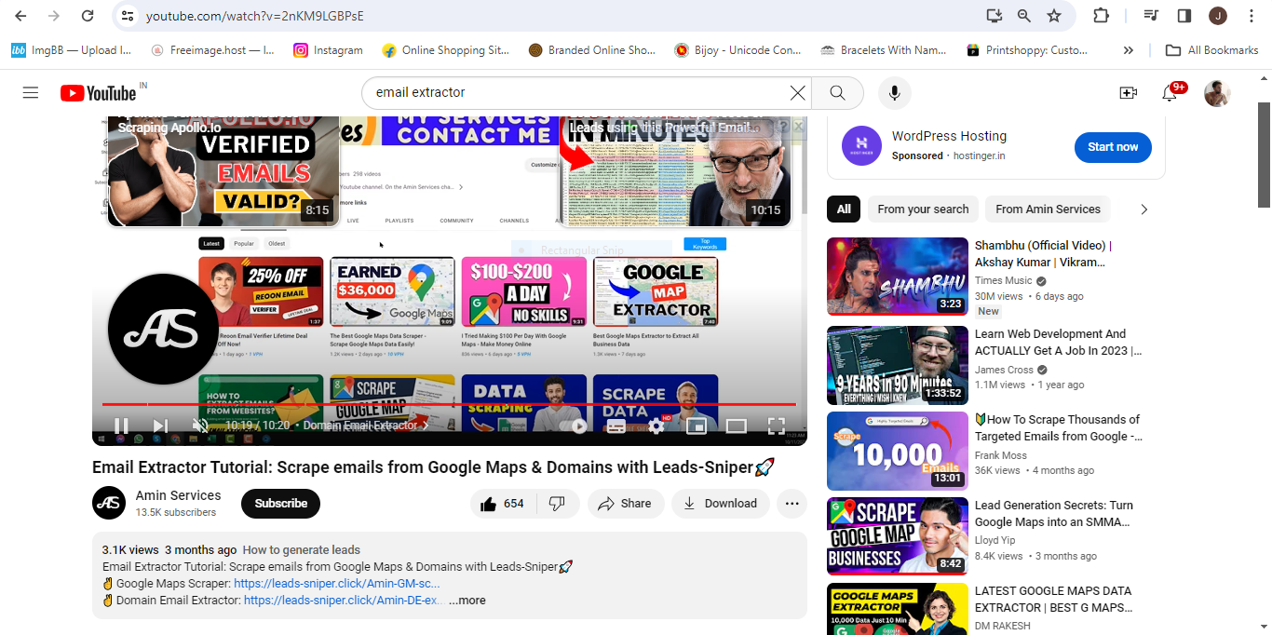Select the From your search chip

(x=923, y=209)
